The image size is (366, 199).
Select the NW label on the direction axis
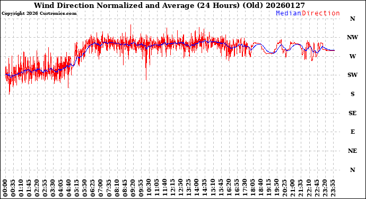(352, 37)
